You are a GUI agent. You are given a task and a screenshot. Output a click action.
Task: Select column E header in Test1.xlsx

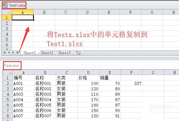point(109,12)
